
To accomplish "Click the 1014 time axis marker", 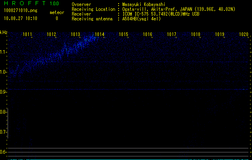I will [x=100, y=34].
